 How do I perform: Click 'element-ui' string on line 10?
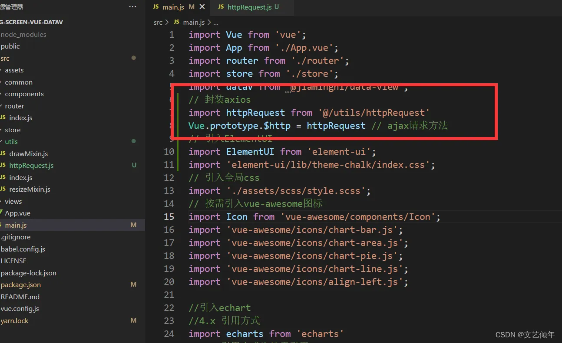(x=339, y=152)
